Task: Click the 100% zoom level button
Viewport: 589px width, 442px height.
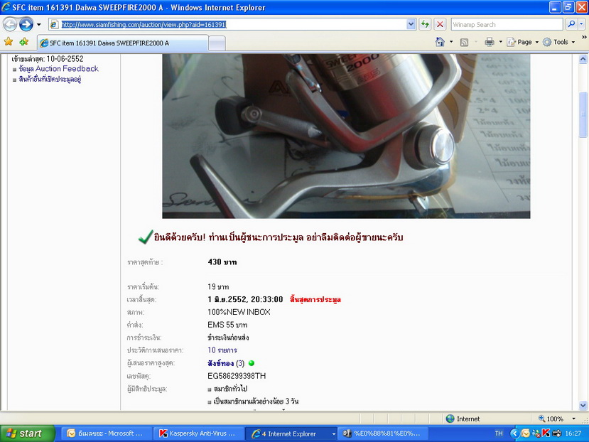Action: coord(551,419)
